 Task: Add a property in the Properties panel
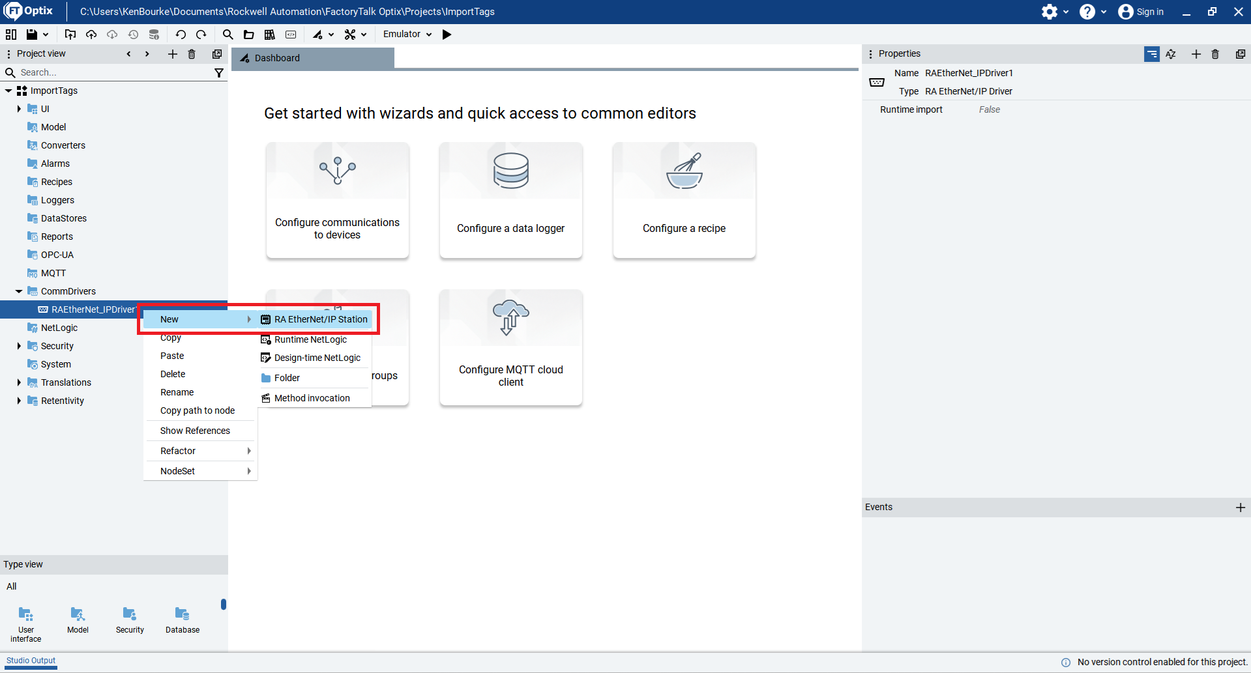click(1196, 54)
